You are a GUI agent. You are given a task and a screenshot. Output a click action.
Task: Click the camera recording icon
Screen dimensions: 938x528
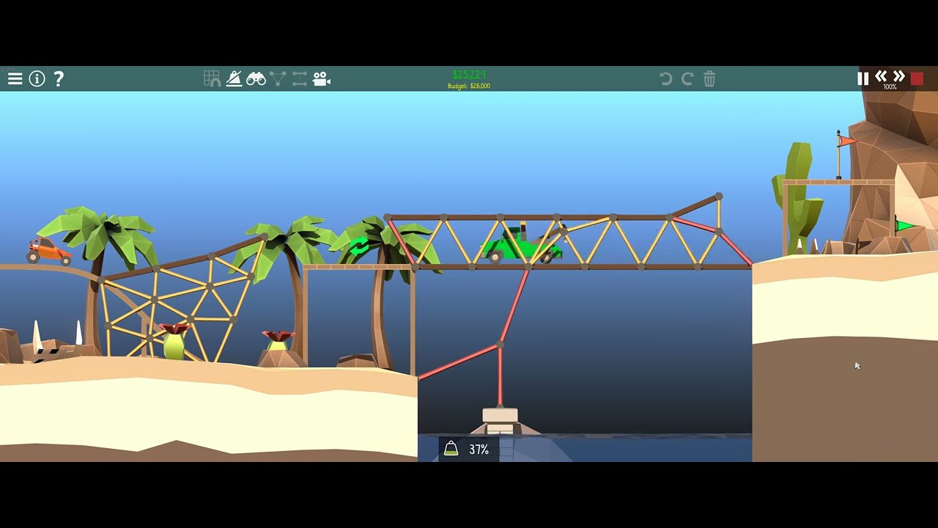pos(322,78)
